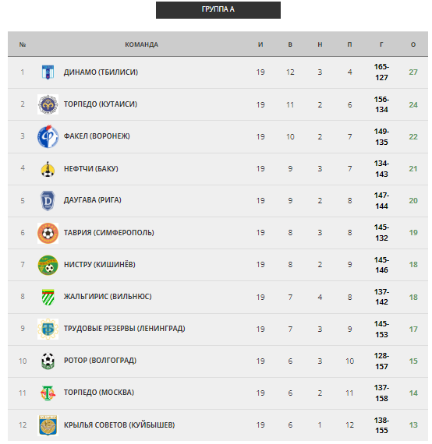Click the Факел (Воронеж) logo icon
Screen dimensions: 432x444
48,136
